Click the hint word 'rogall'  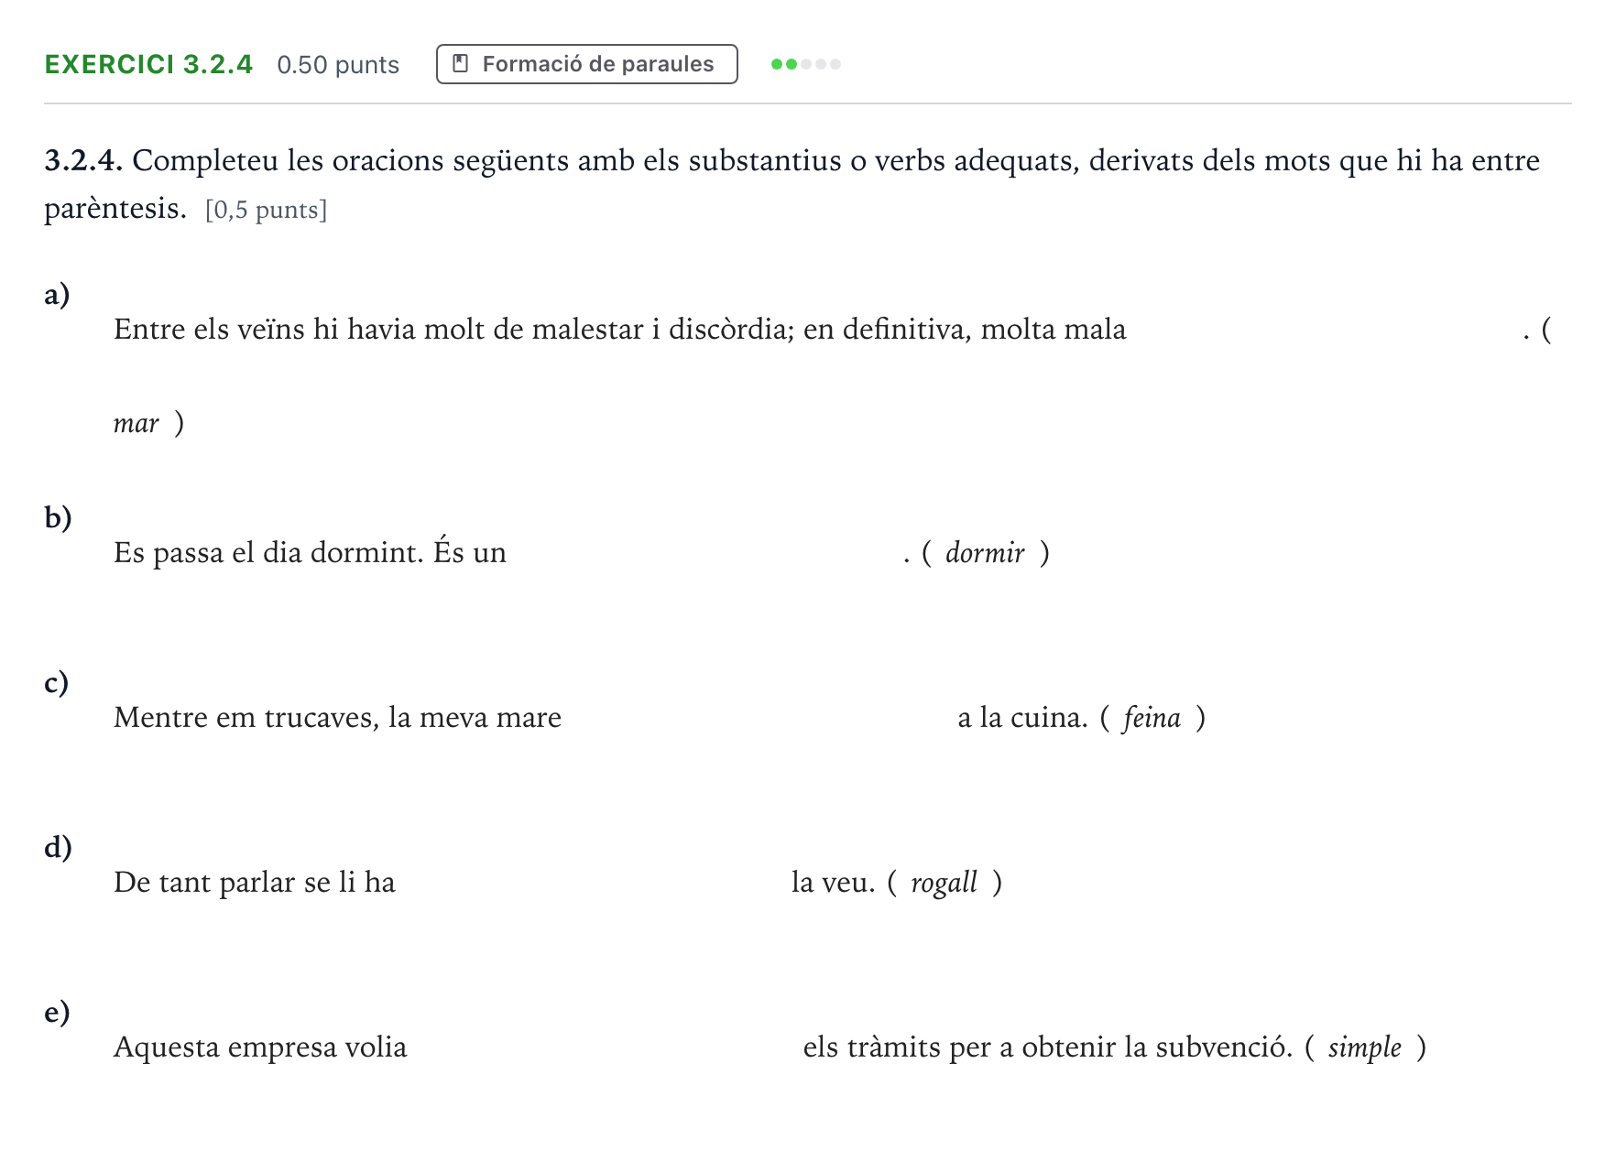tap(944, 883)
